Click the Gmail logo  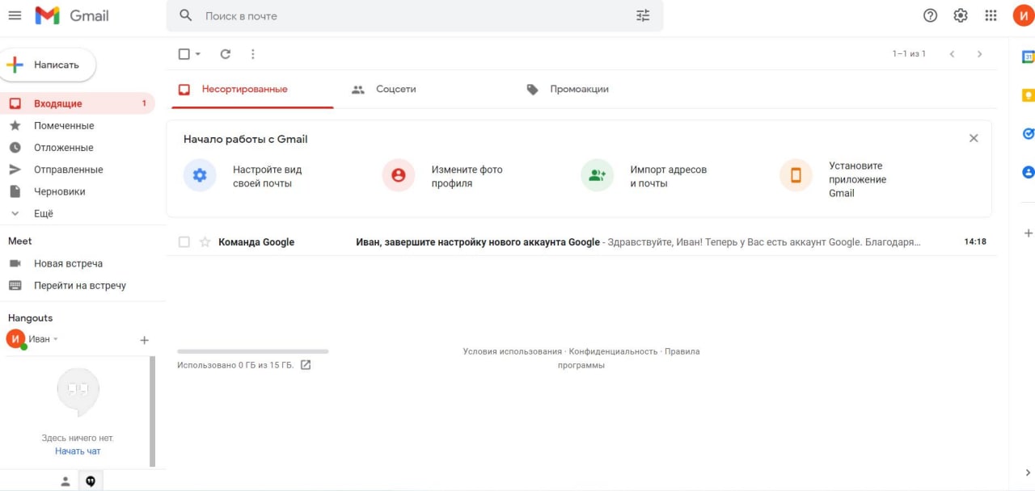point(72,15)
